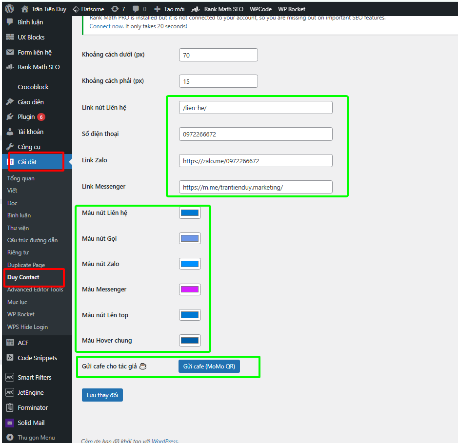
Task: Expand the Giao diện menu
Action: tap(29, 101)
